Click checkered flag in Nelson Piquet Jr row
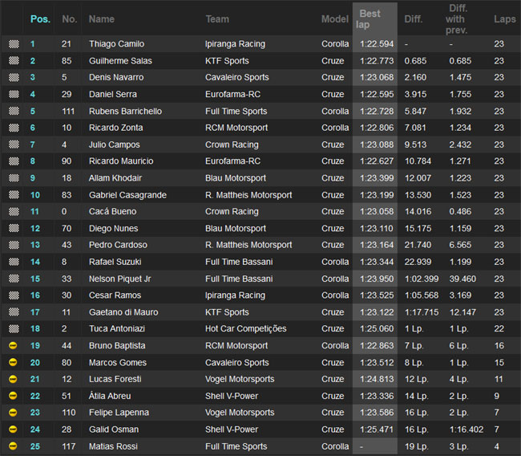 [x=14, y=279]
